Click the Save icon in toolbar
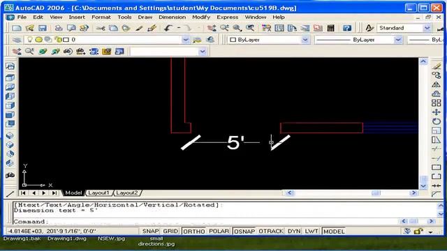447x251 pixels. pyautogui.click(x=43, y=28)
